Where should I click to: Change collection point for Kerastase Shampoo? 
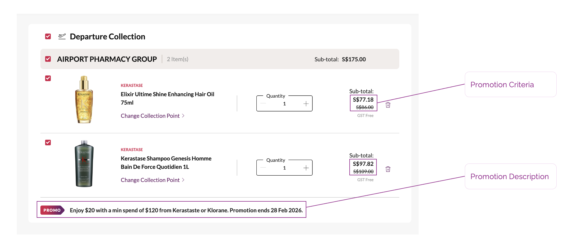pyautogui.click(x=150, y=180)
